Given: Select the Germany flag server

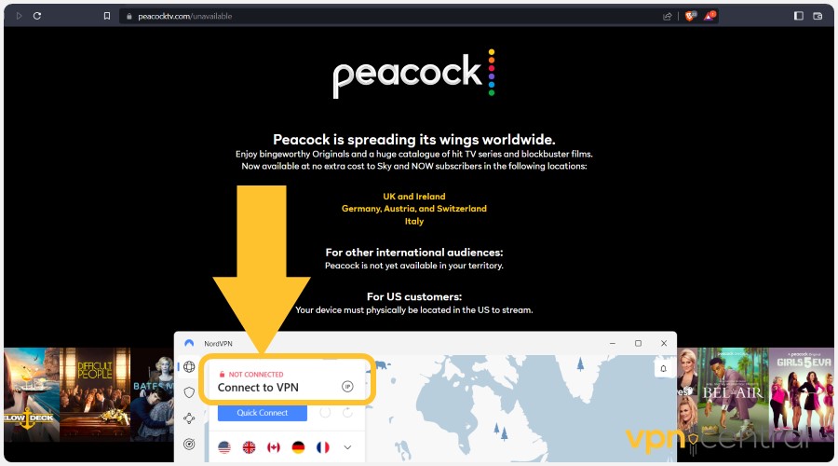Looking at the screenshot, I should click(298, 447).
